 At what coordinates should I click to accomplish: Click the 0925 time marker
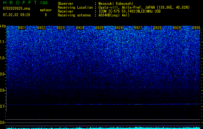pyautogui.click(x=99, y=28)
